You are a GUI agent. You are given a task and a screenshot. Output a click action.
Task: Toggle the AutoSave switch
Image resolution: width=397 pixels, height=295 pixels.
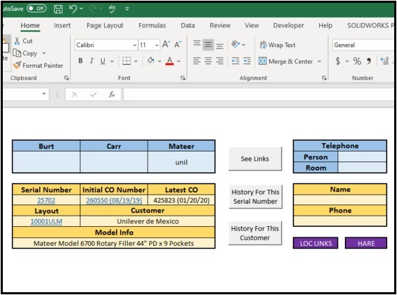pyautogui.click(x=37, y=8)
